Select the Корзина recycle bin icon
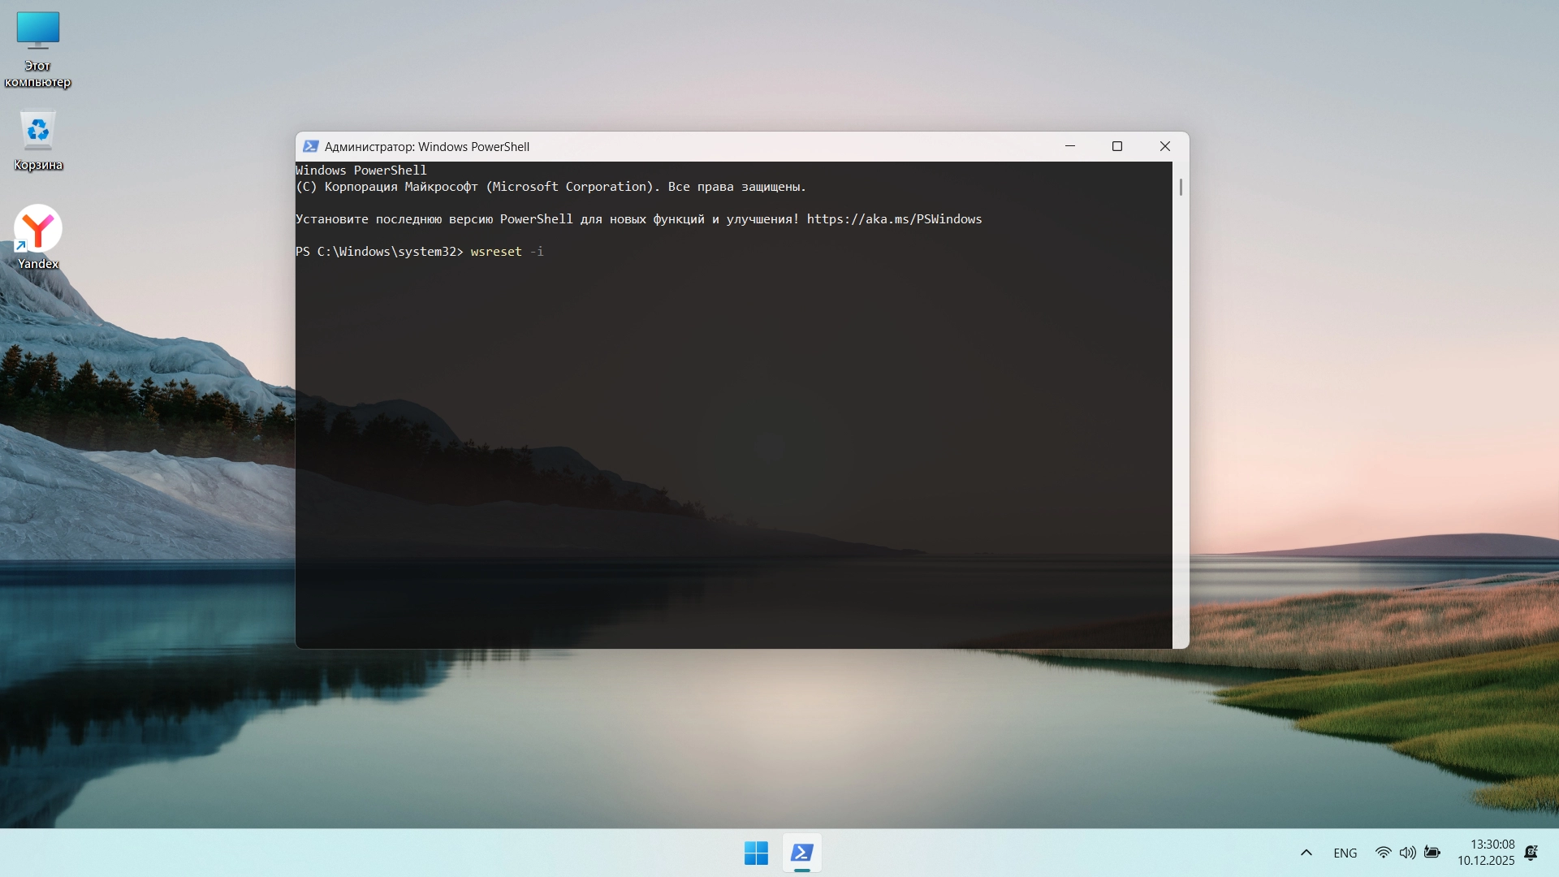 (x=37, y=140)
